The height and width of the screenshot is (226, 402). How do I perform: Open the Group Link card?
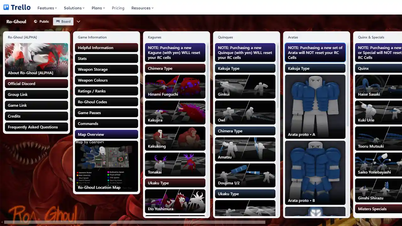click(x=36, y=94)
